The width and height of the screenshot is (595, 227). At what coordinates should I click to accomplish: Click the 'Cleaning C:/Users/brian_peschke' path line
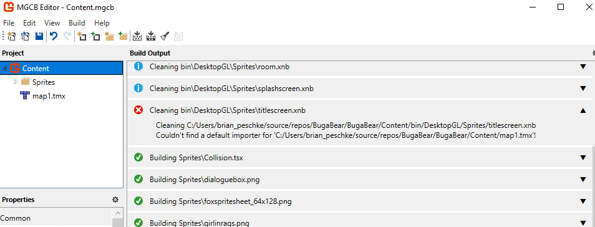click(346, 125)
